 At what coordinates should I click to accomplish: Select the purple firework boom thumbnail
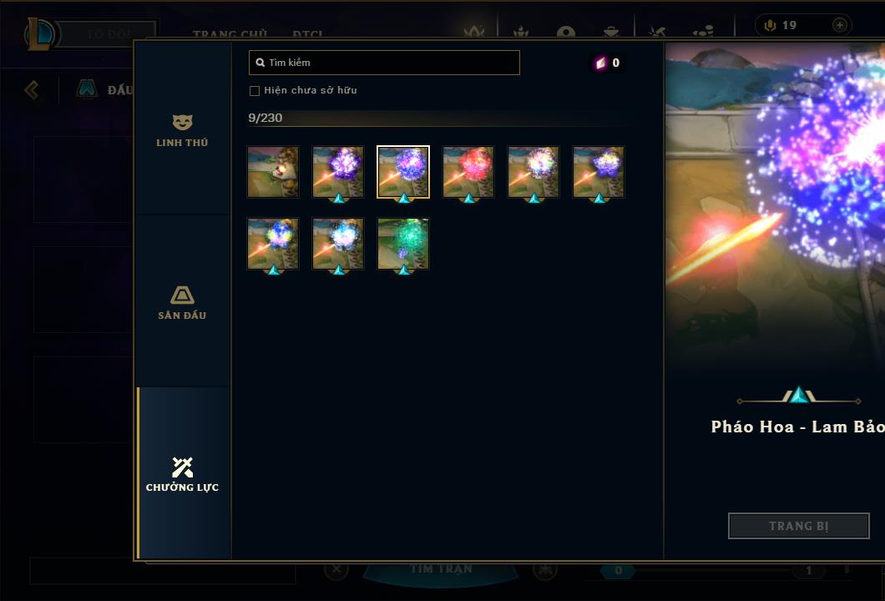click(x=338, y=172)
